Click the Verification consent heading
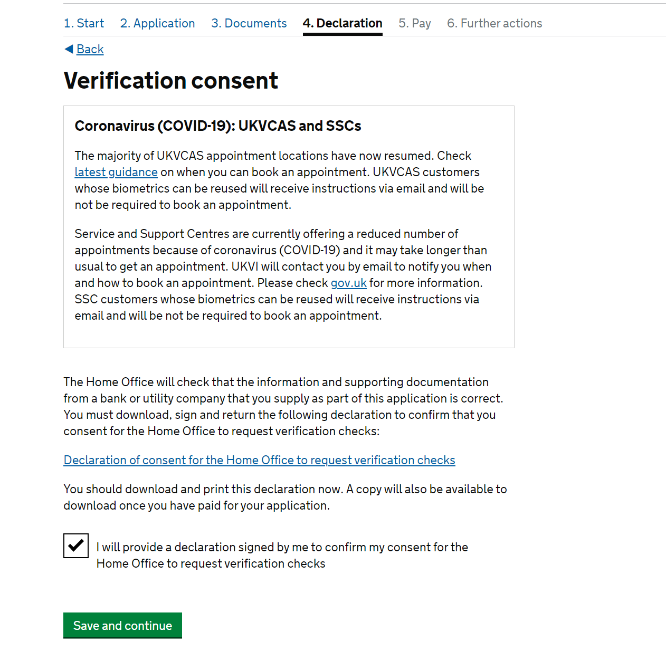 tap(171, 81)
